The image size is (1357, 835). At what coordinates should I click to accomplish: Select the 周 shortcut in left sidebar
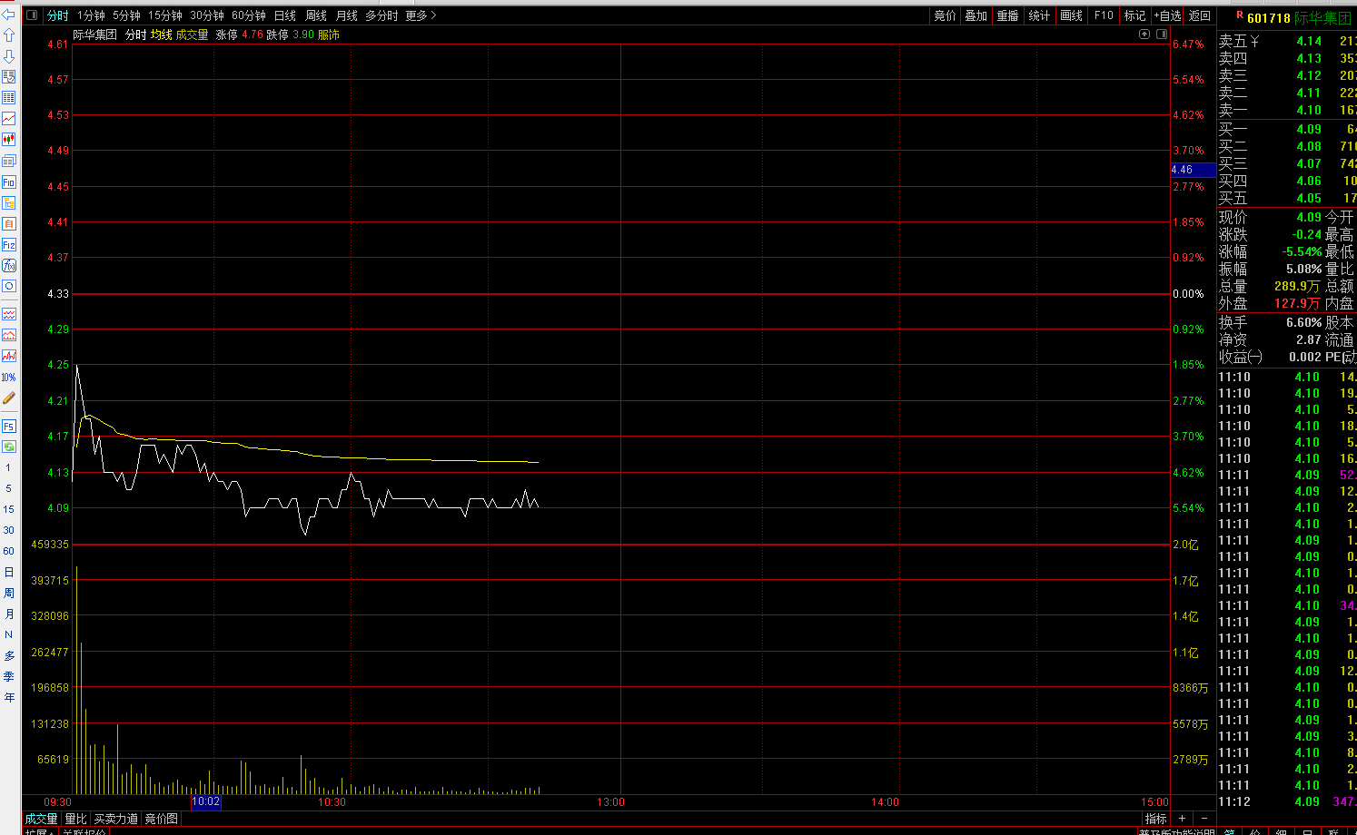coord(8,593)
